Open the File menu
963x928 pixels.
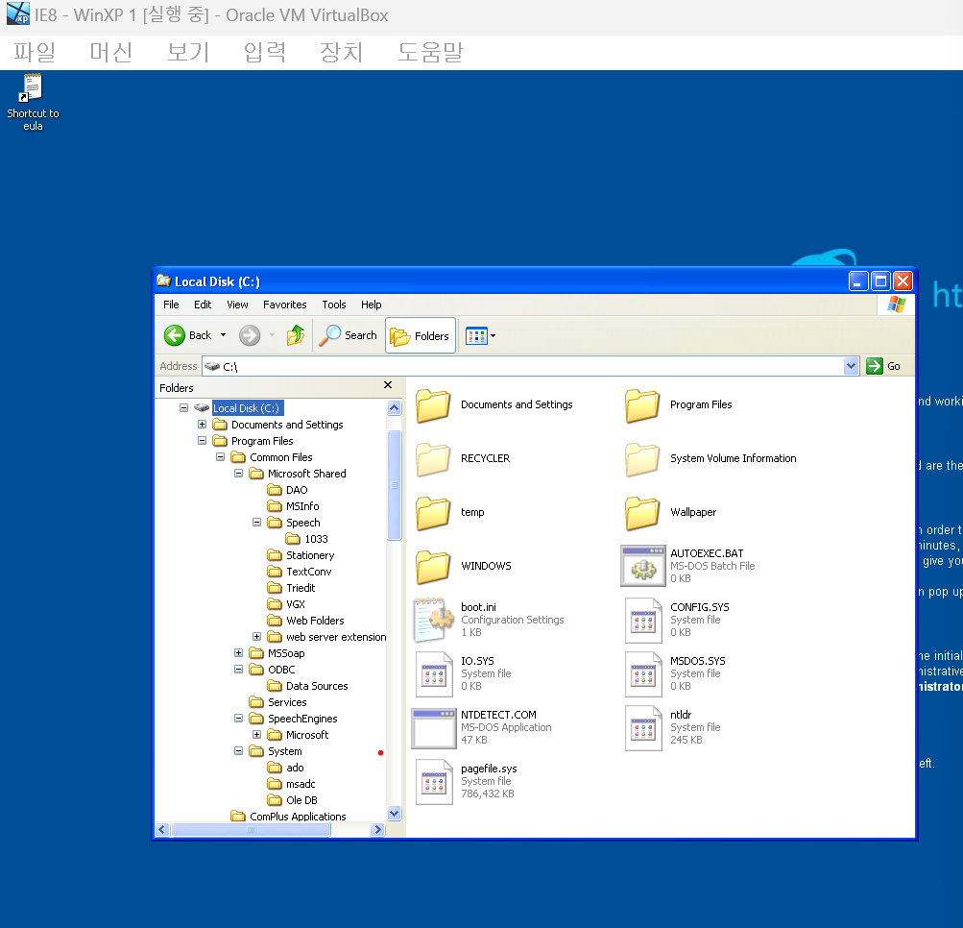coord(171,305)
